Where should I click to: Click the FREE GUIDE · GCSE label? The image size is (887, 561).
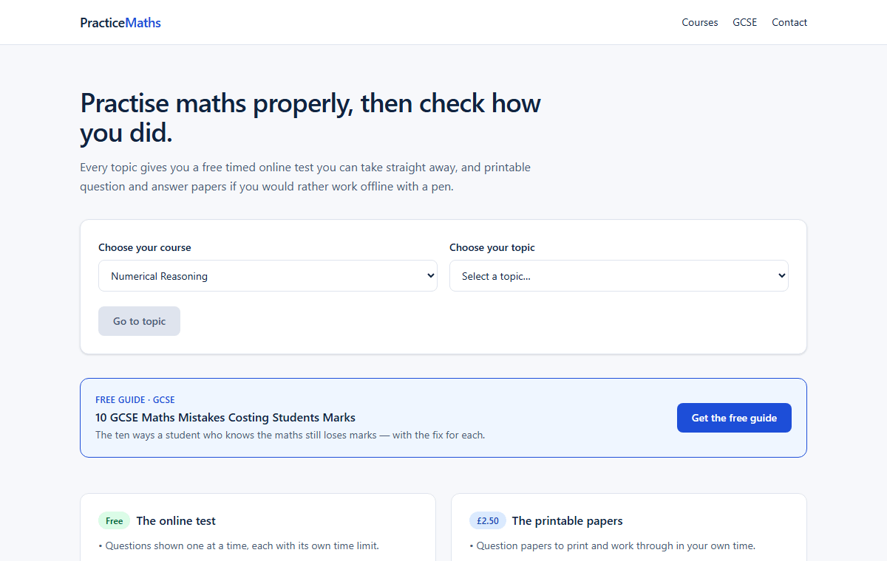pyautogui.click(x=135, y=400)
